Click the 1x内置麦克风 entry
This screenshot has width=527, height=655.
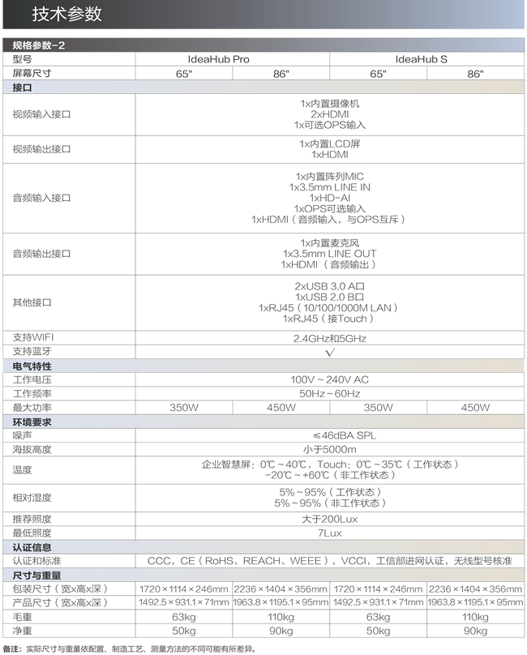click(330, 242)
